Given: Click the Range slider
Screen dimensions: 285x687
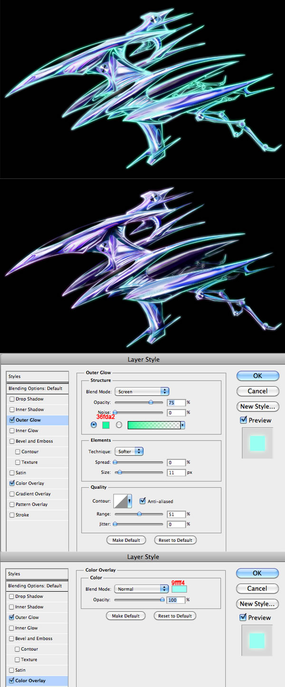Looking at the screenshot, I should (138, 514).
